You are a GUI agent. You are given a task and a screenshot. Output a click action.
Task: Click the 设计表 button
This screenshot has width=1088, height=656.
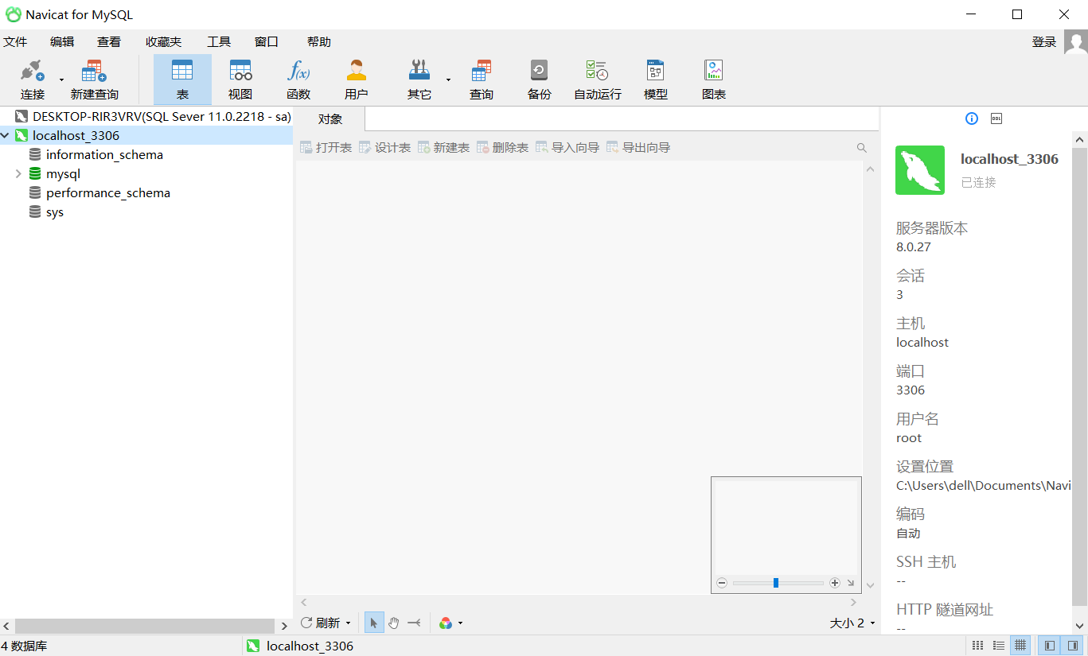click(x=384, y=148)
